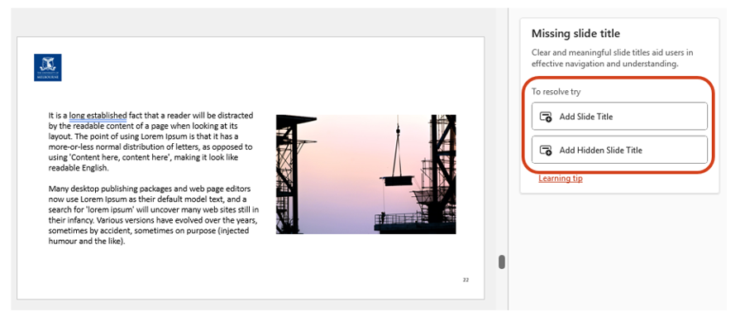Open the Learning tip link
The image size is (745, 326).
tap(560, 178)
